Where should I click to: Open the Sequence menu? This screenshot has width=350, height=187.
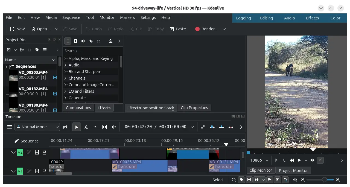[71, 17]
